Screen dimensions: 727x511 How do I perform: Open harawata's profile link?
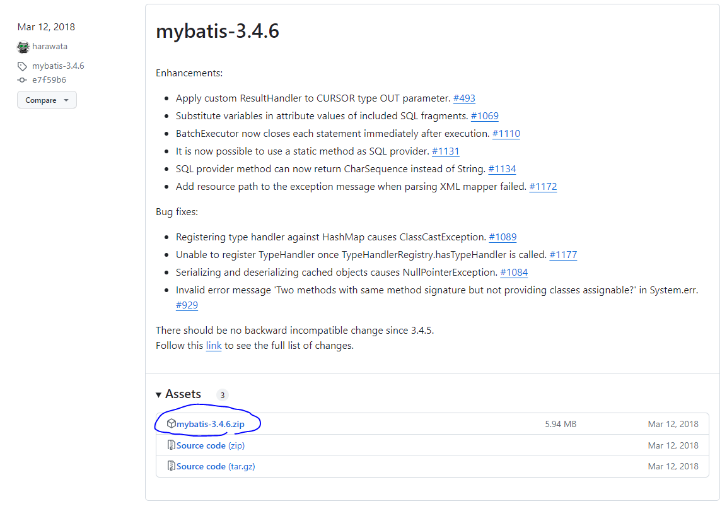pyautogui.click(x=50, y=47)
